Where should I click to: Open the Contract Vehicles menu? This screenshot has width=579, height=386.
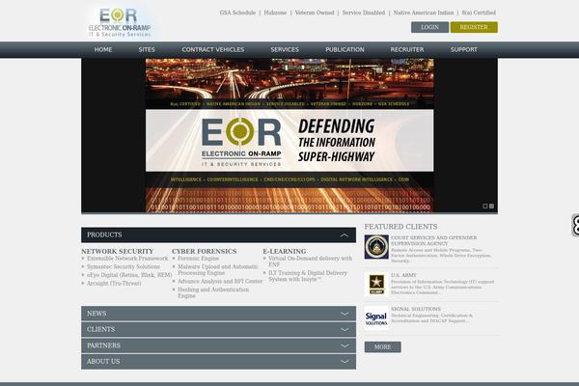click(x=212, y=49)
